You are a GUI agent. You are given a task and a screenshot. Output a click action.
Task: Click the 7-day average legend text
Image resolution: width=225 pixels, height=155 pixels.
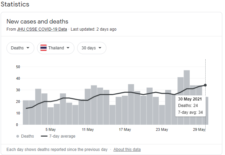(63, 136)
